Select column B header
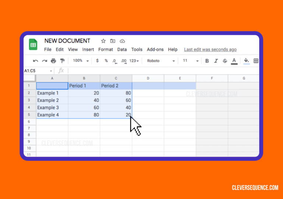The height and width of the screenshot is (199, 283). [x=84, y=78]
